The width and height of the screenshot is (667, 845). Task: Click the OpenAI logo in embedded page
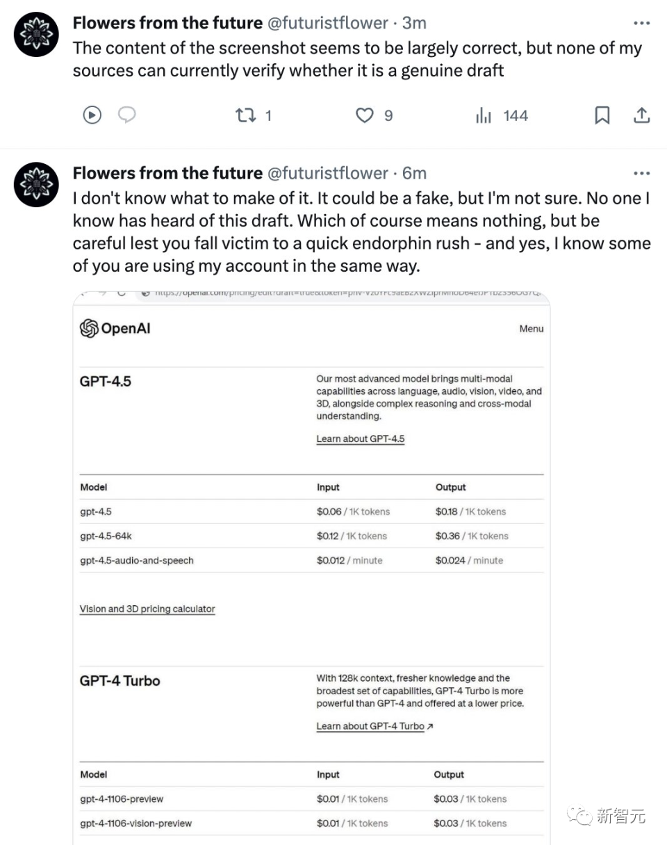115,328
